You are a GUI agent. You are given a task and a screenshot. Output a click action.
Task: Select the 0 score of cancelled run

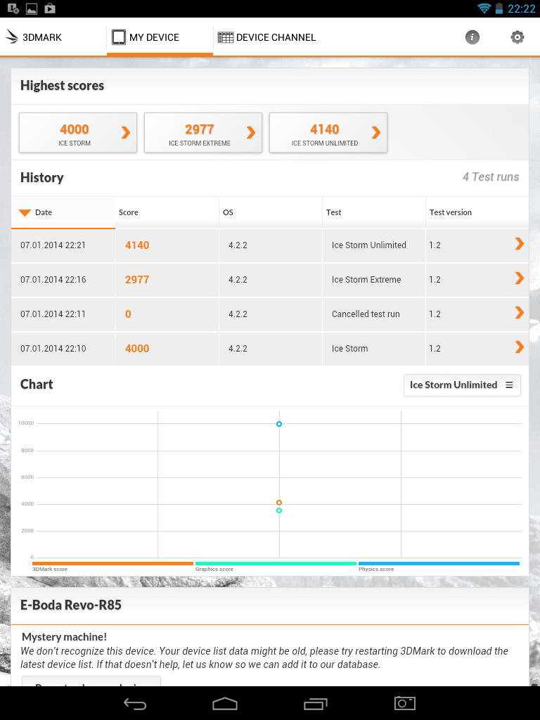[x=128, y=314]
